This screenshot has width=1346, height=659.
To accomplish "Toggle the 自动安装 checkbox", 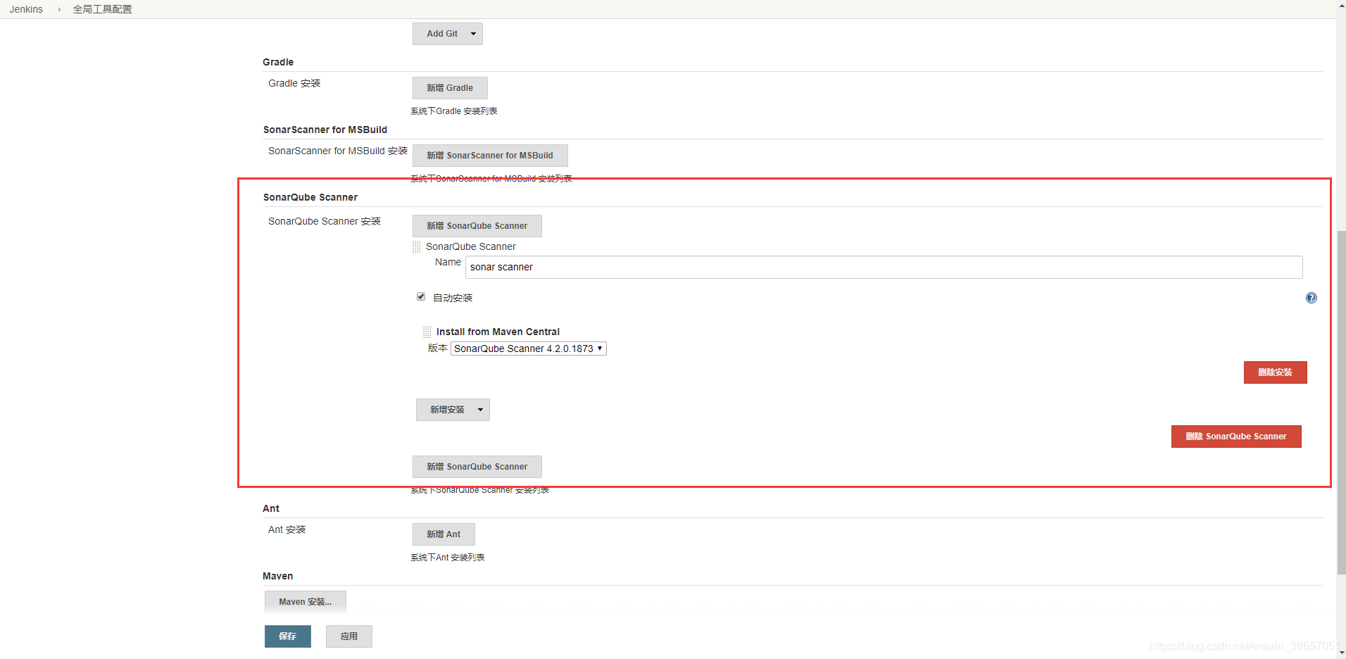I will click(x=421, y=296).
